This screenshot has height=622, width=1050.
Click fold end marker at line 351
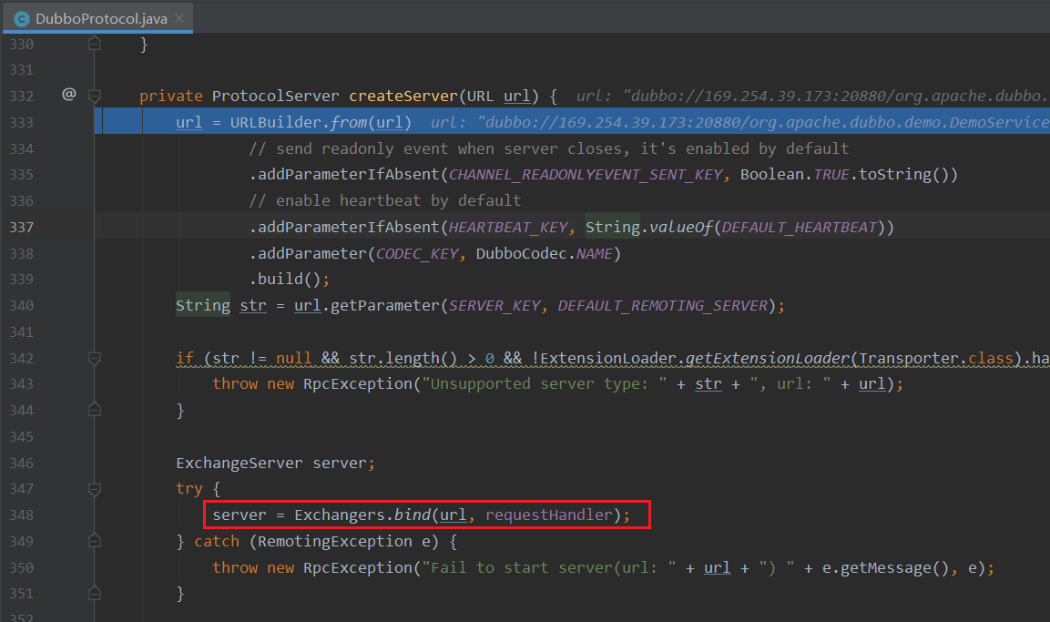tap(94, 594)
